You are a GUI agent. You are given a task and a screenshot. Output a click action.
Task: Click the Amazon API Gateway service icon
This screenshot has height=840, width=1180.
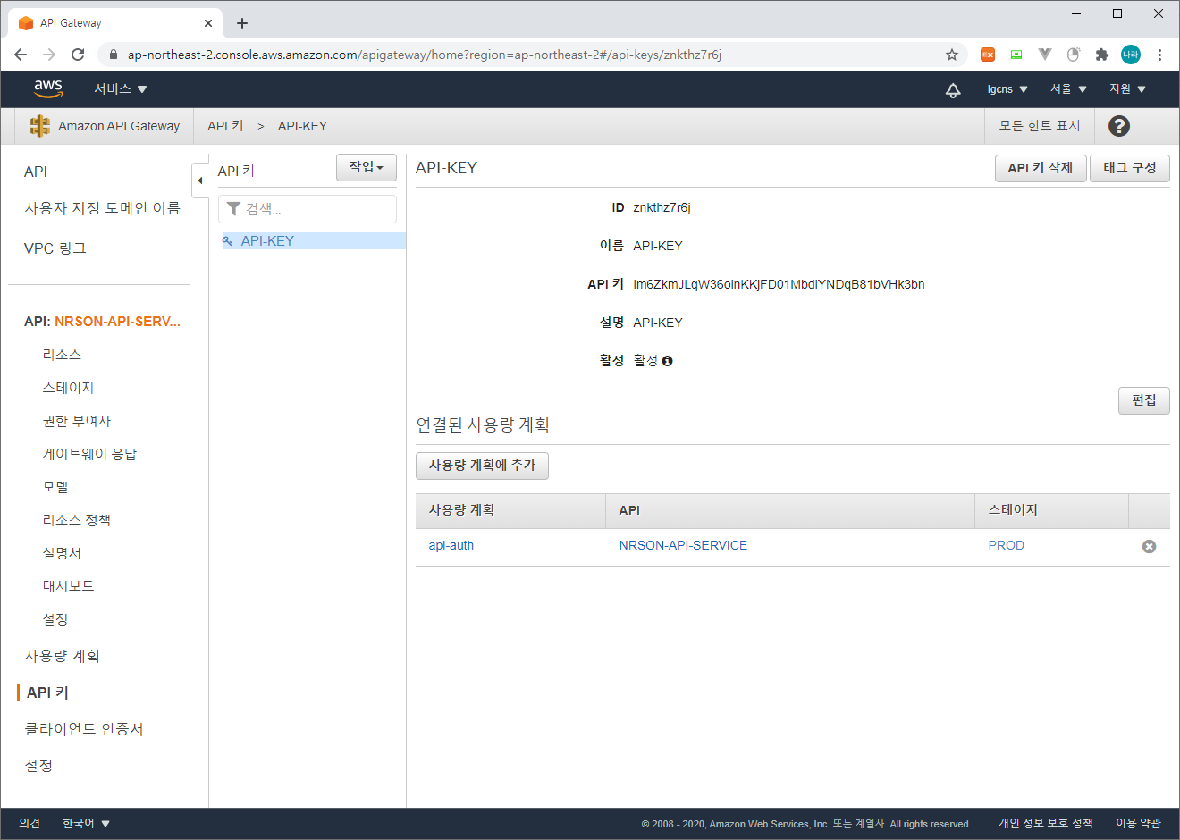(39, 126)
